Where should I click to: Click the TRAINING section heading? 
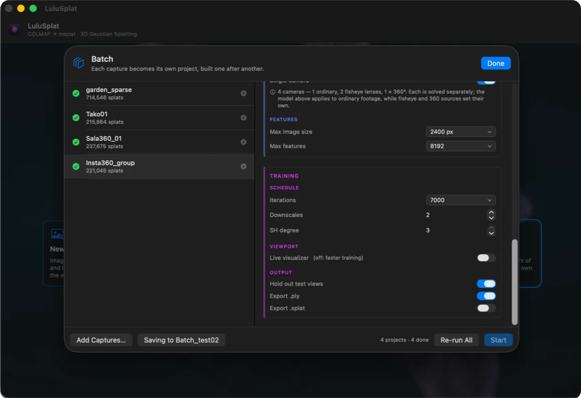pyautogui.click(x=284, y=176)
